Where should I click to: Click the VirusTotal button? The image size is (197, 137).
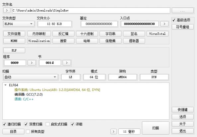click(158, 34)
